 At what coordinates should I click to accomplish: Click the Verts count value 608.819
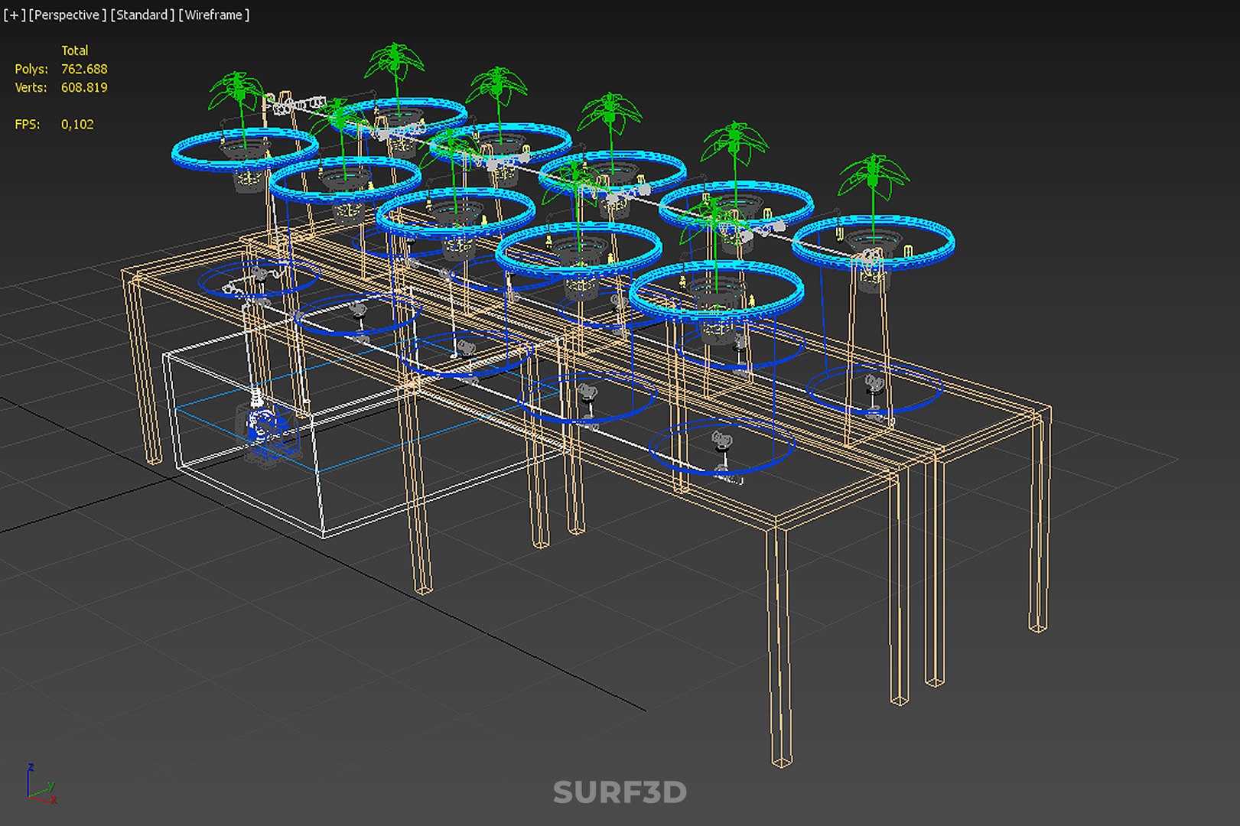[x=84, y=87]
